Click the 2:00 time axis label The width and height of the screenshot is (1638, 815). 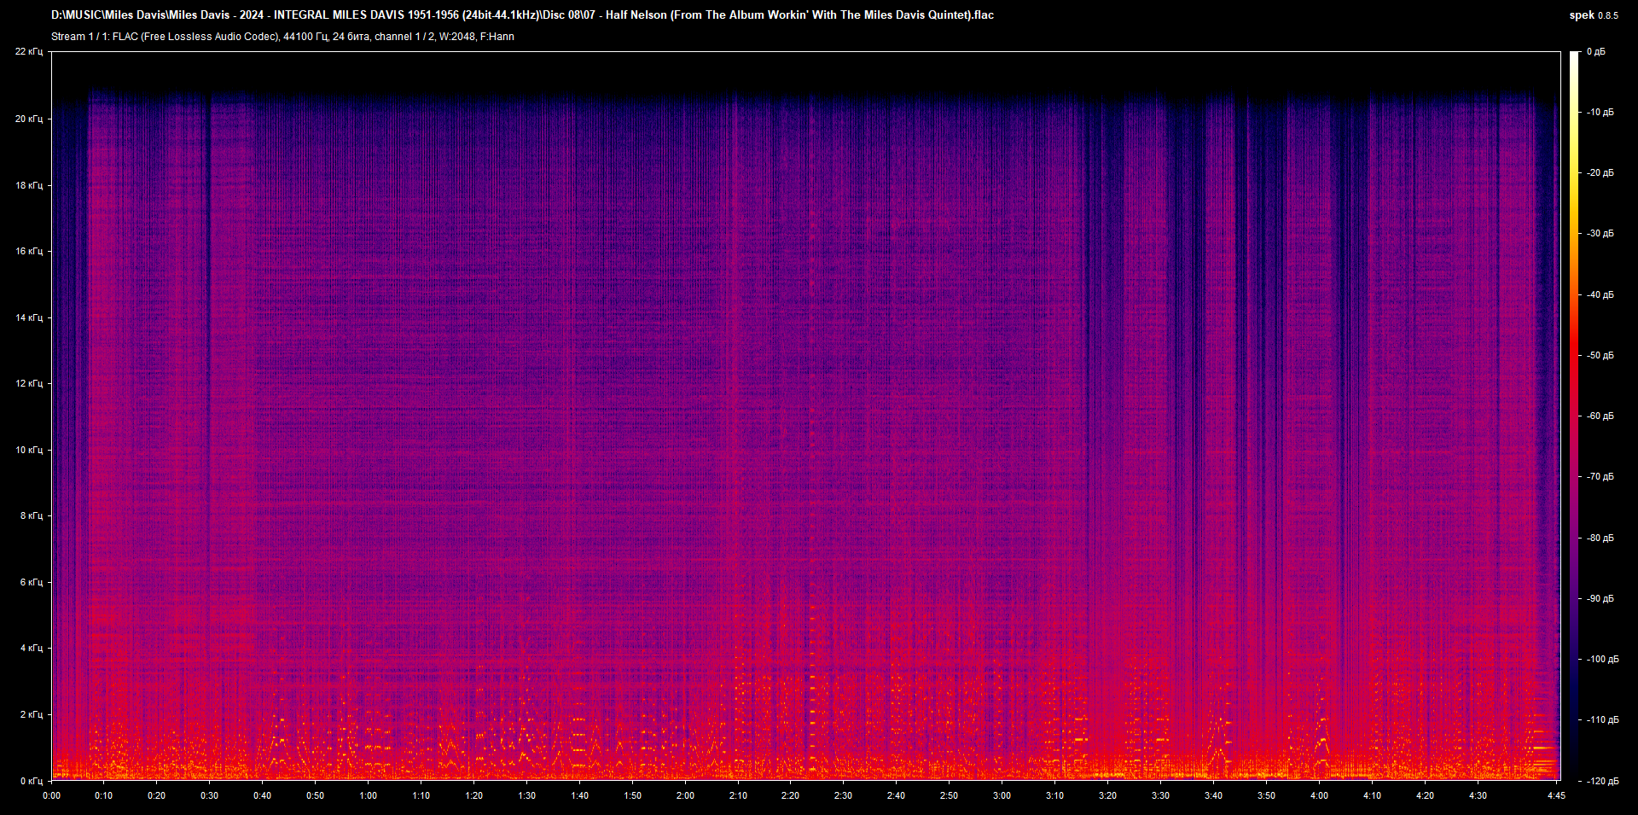point(685,795)
